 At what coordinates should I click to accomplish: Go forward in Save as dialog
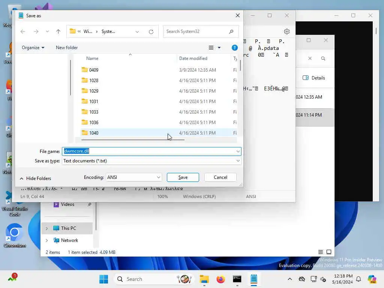click(x=36, y=31)
